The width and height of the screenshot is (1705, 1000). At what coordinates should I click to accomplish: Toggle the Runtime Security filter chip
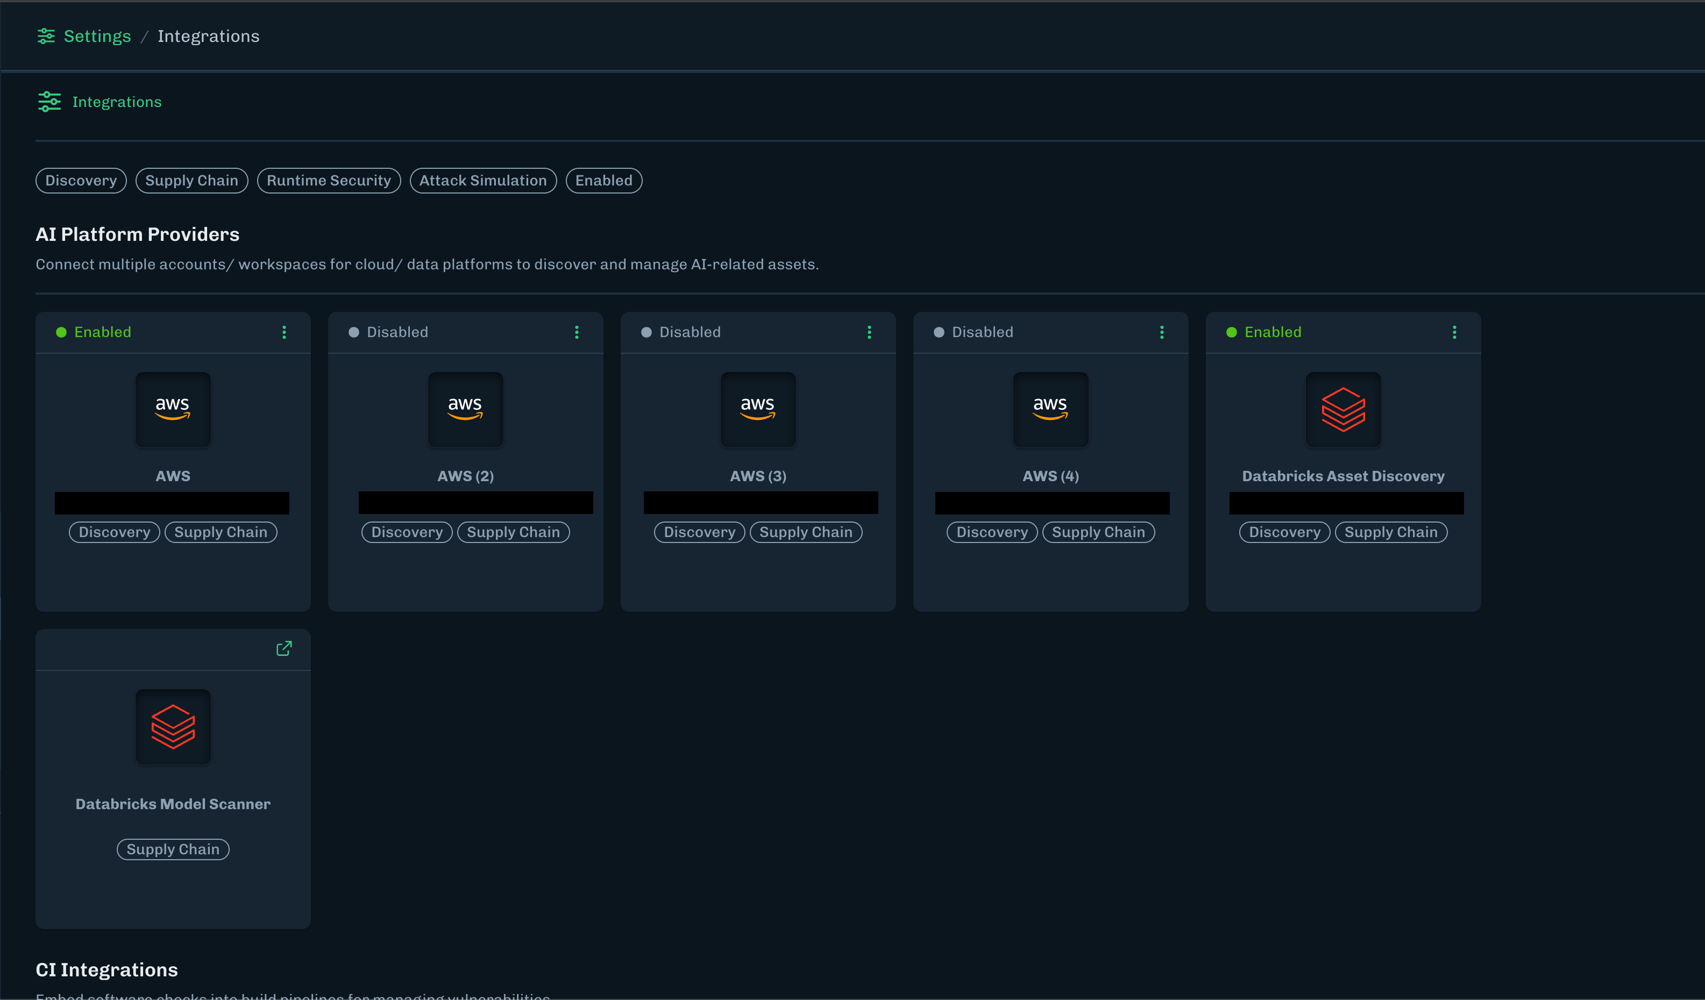pyautogui.click(x=329, y=181)
